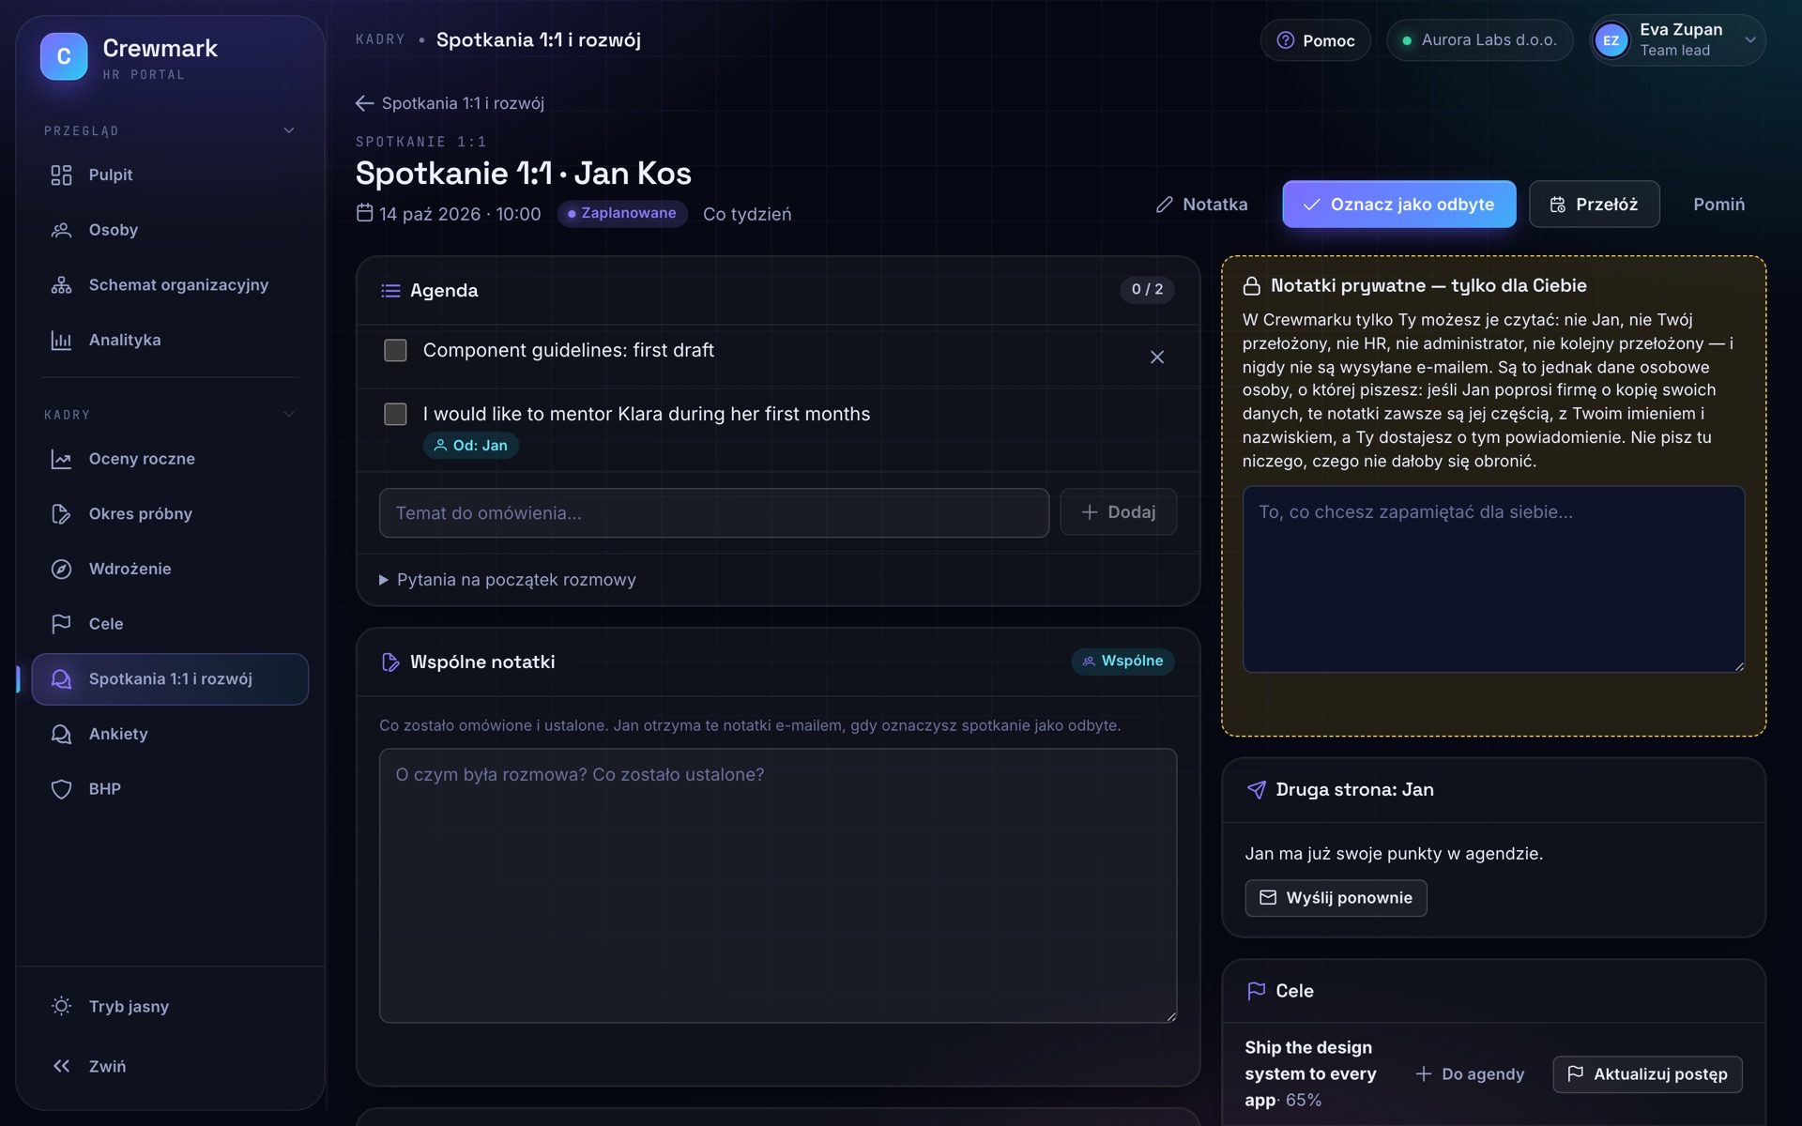Open Analityka chart icon
Image resolution: width=1802 pixels, height=1126 pixels.
[x=61, y=341]
